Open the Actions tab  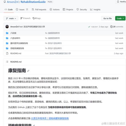55,10
